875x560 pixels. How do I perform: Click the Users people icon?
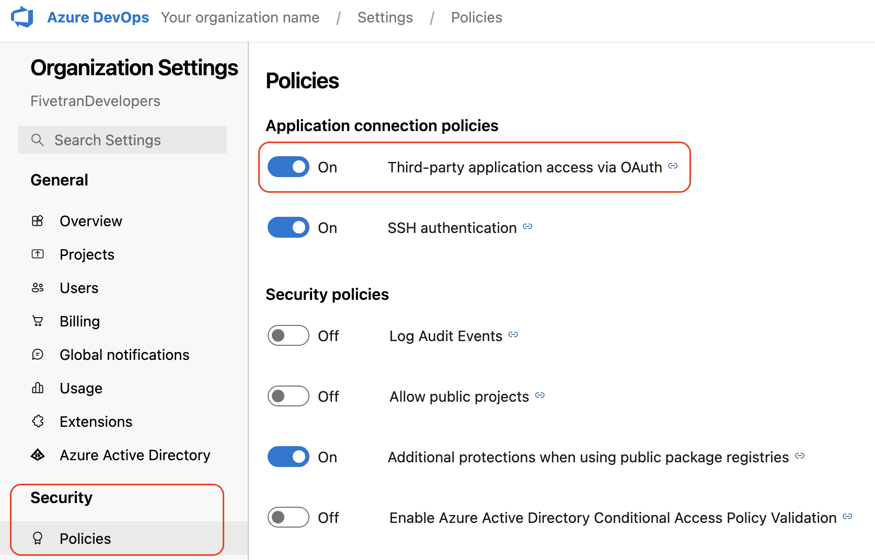pos(38,288)
